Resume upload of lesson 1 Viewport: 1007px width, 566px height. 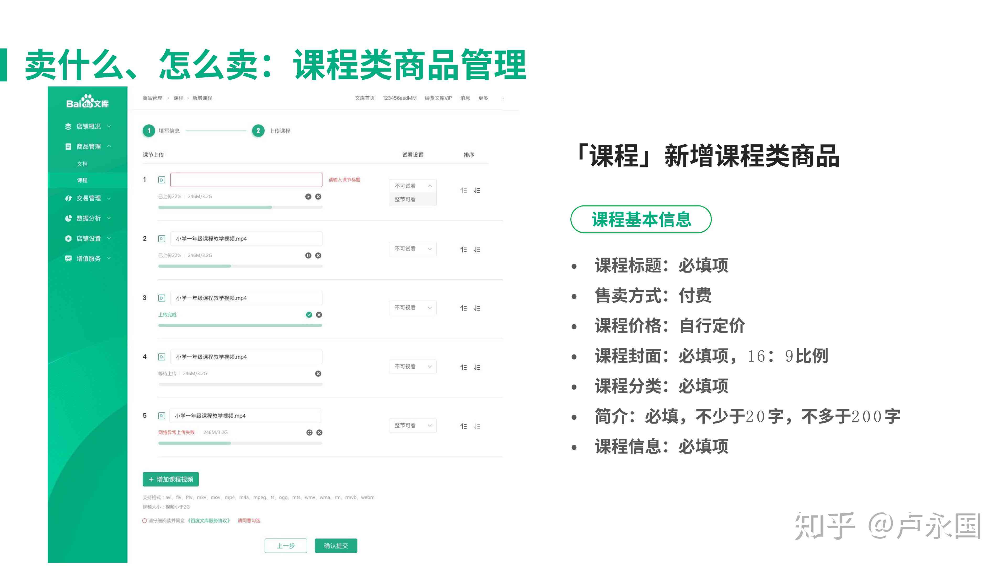[x=308, y=197]
